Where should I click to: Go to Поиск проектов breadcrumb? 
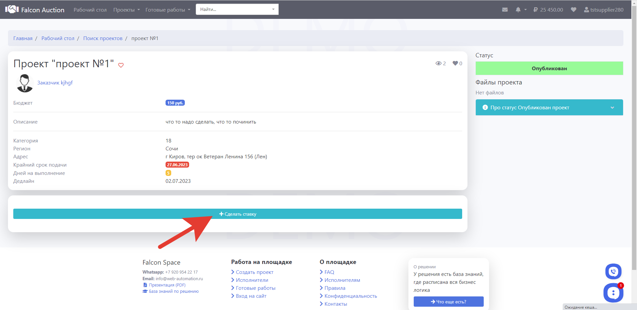(103, 38)
